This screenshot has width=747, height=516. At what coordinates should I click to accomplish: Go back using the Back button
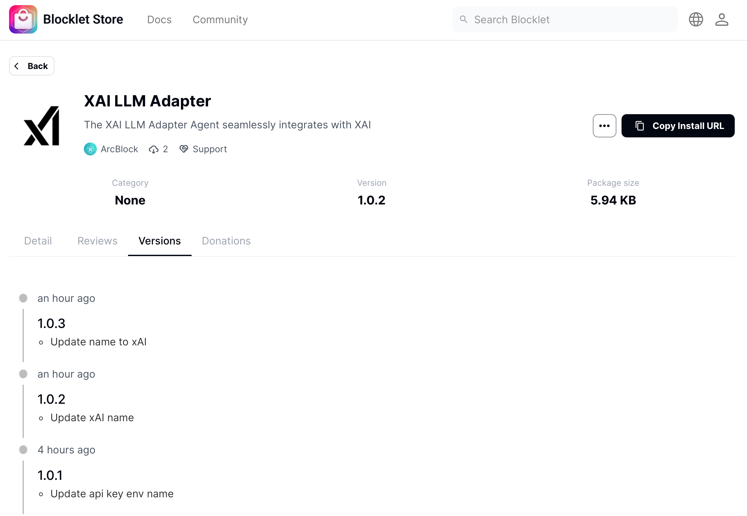pos(32,66)
